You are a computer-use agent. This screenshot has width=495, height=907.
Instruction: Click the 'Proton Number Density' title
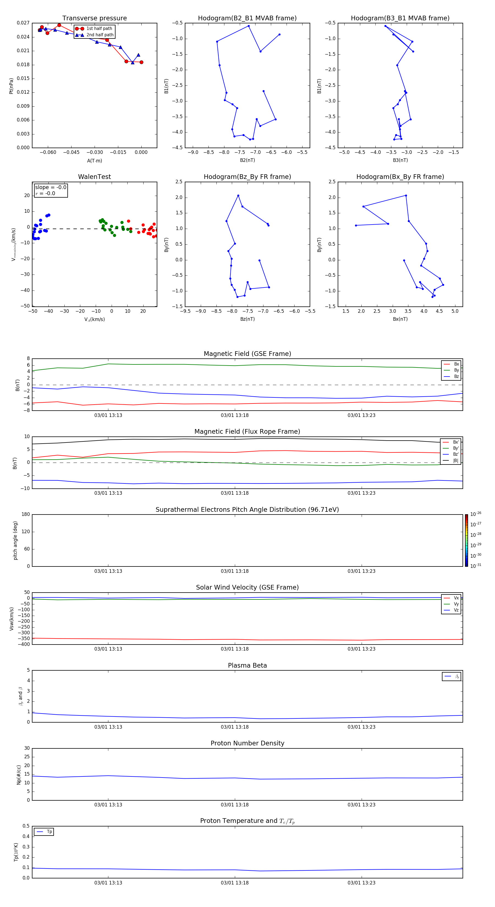(247, 743)
